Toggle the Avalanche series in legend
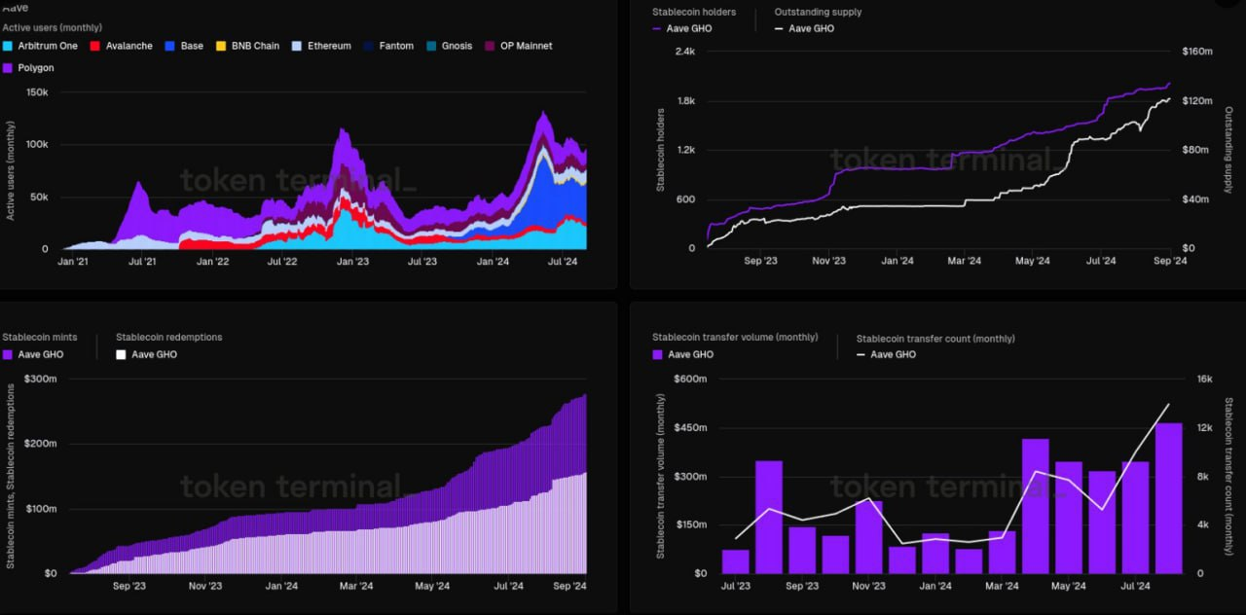Screen dimensions: 1246x615 tap(95, 46)
